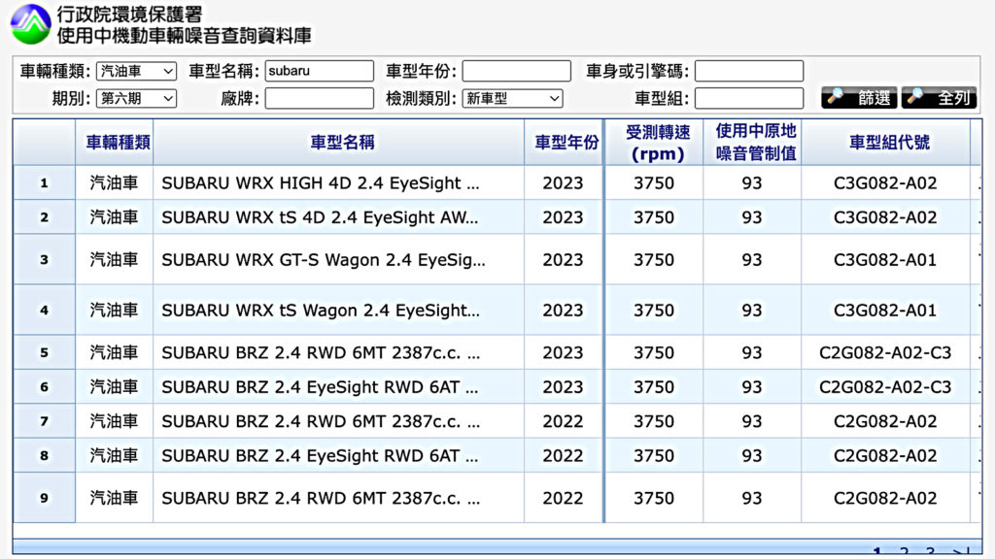Activate the 車型組 input field

click(749, 98)
